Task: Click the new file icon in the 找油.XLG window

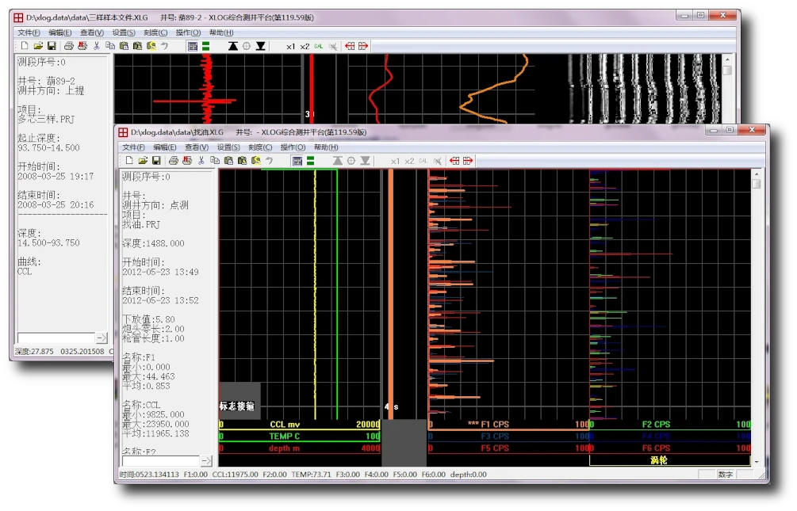Action: click(x=129, y=160)
